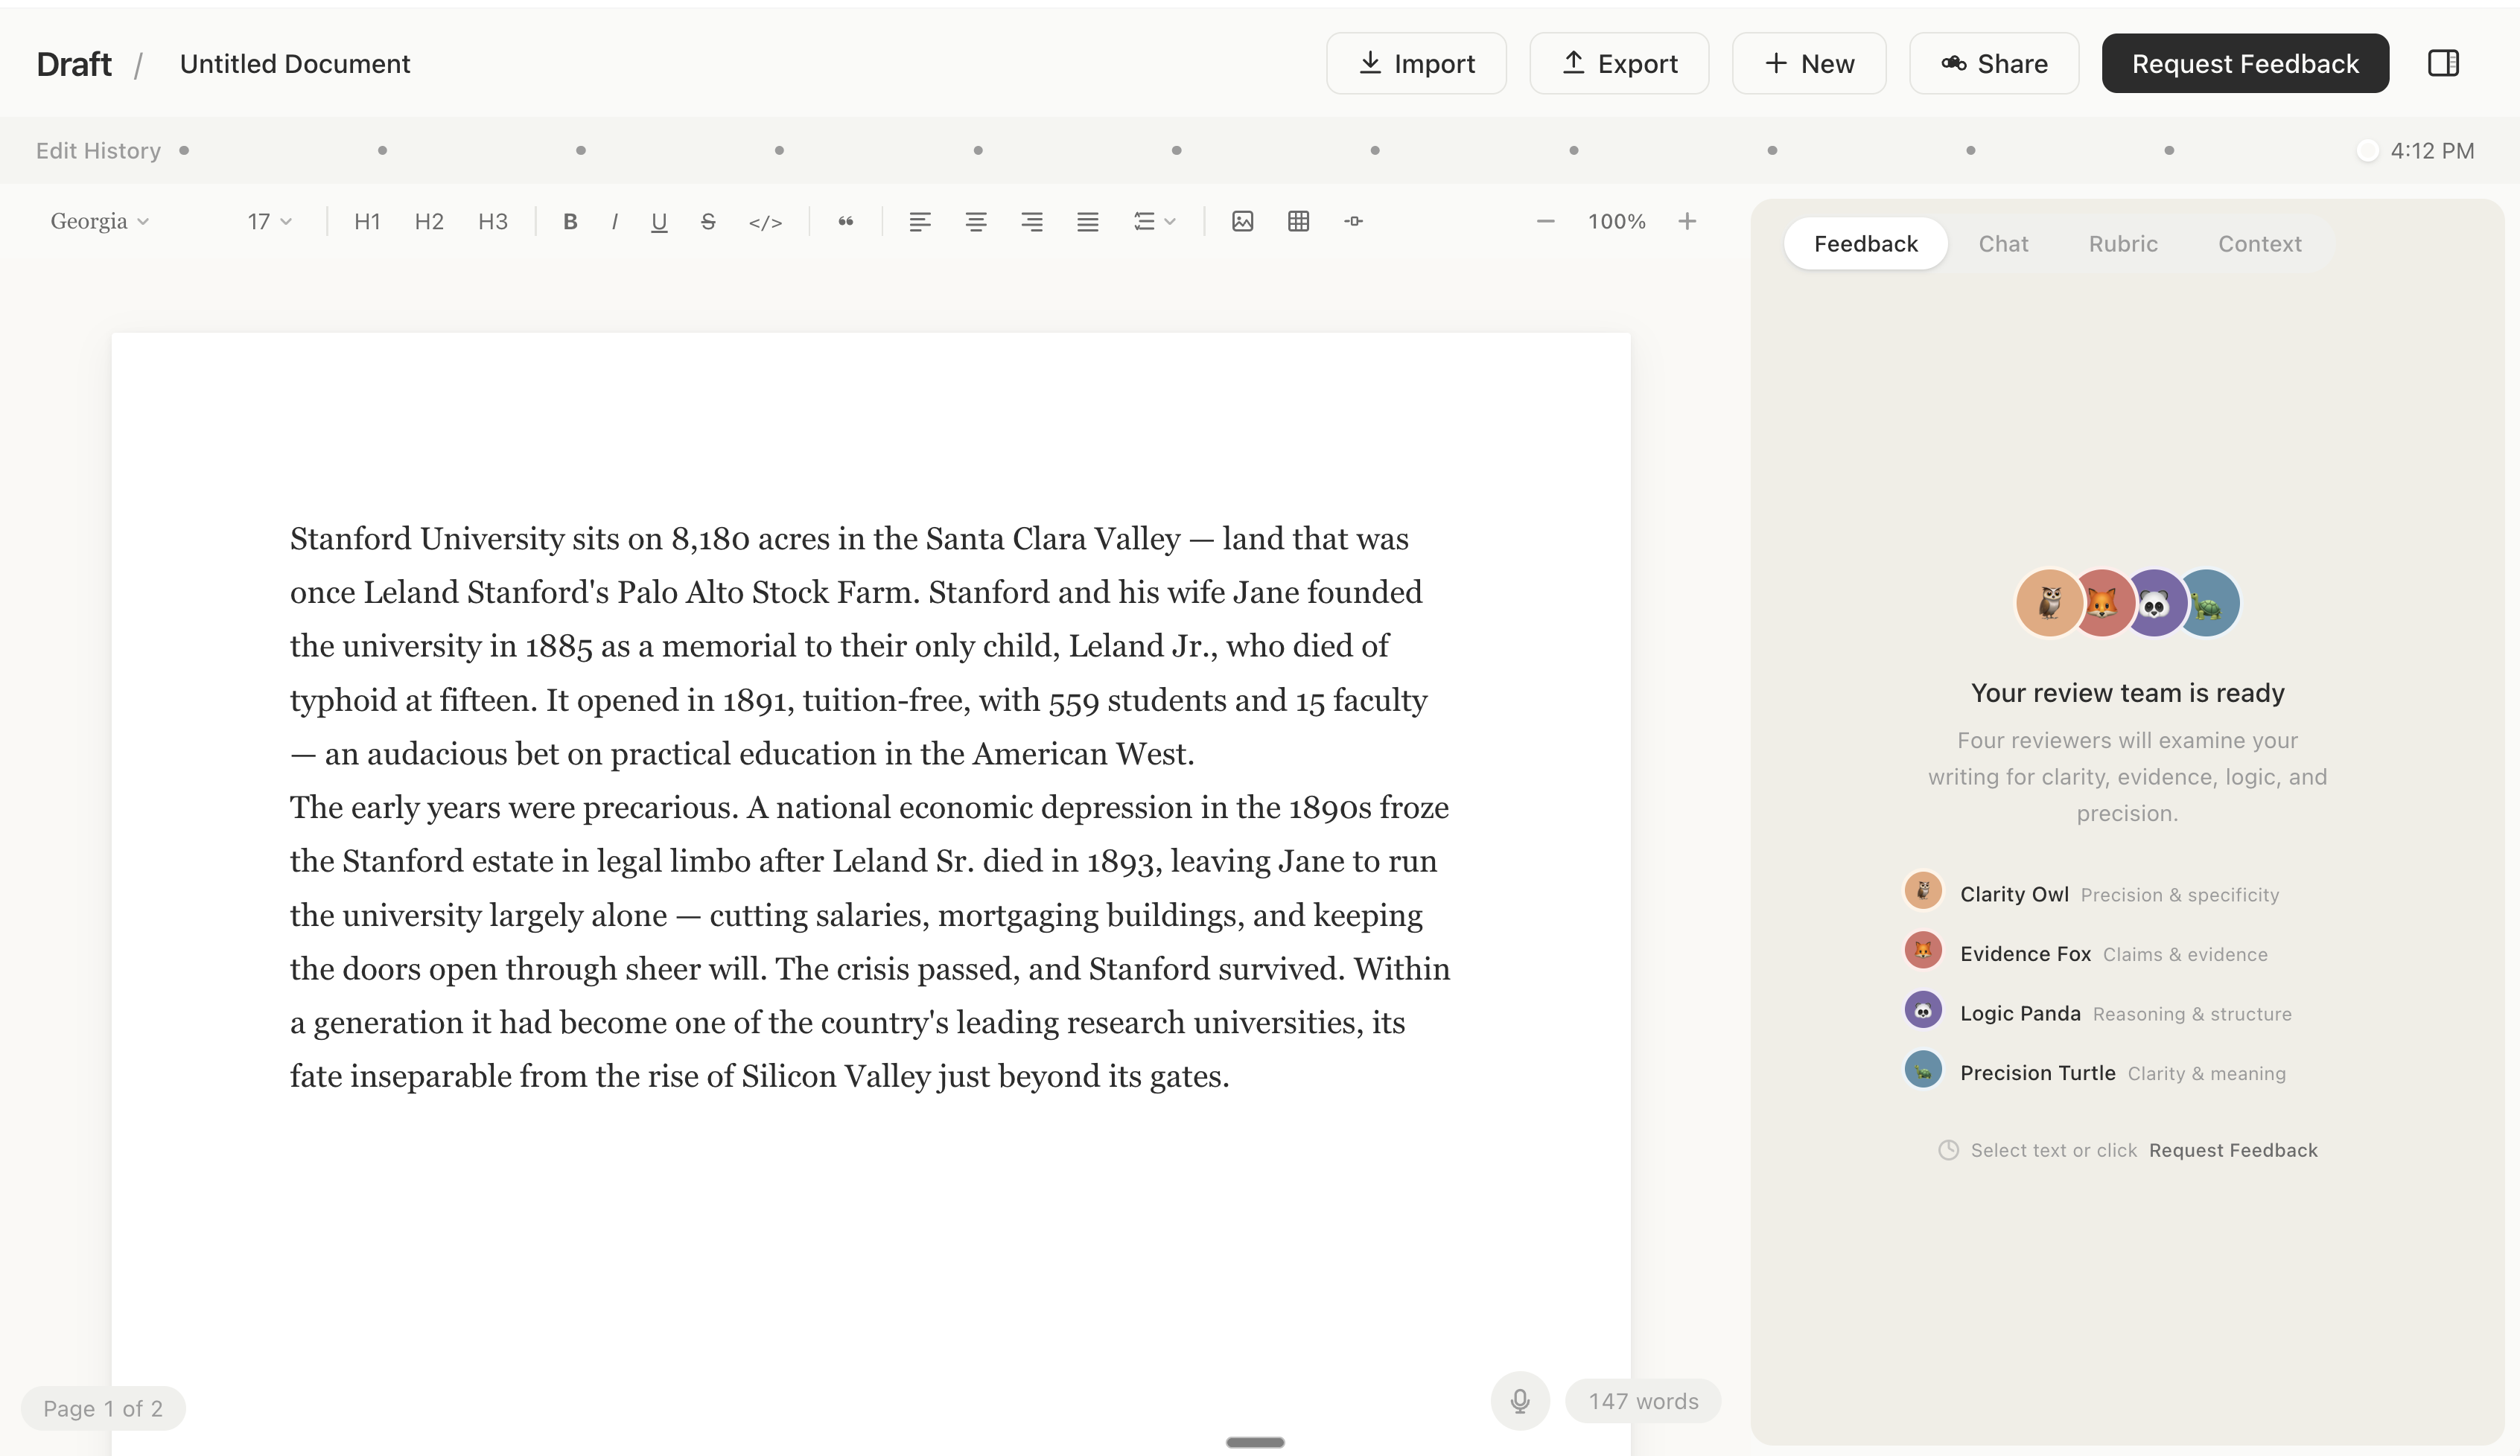Image resolution: width=2520 pixels, height=1456 pixels.
Task: Switch to the Rubric tab
Action: coord(2123,244)
